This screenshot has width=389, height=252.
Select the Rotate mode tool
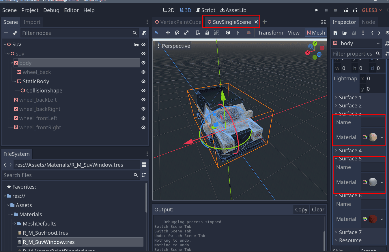(x=177, y=33)
